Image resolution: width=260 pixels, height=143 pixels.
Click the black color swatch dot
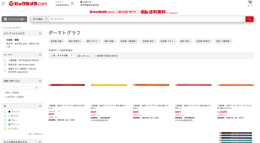[x=9, y=112]
